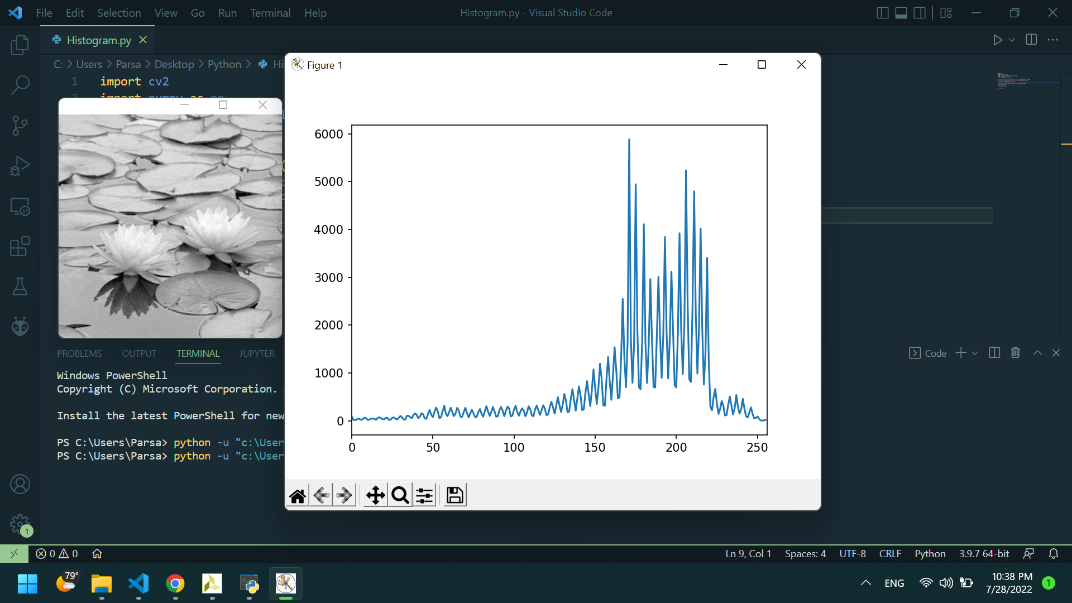Toggle Primary Side Bar layout button
1072x603 pixels.
click(882, 13)
